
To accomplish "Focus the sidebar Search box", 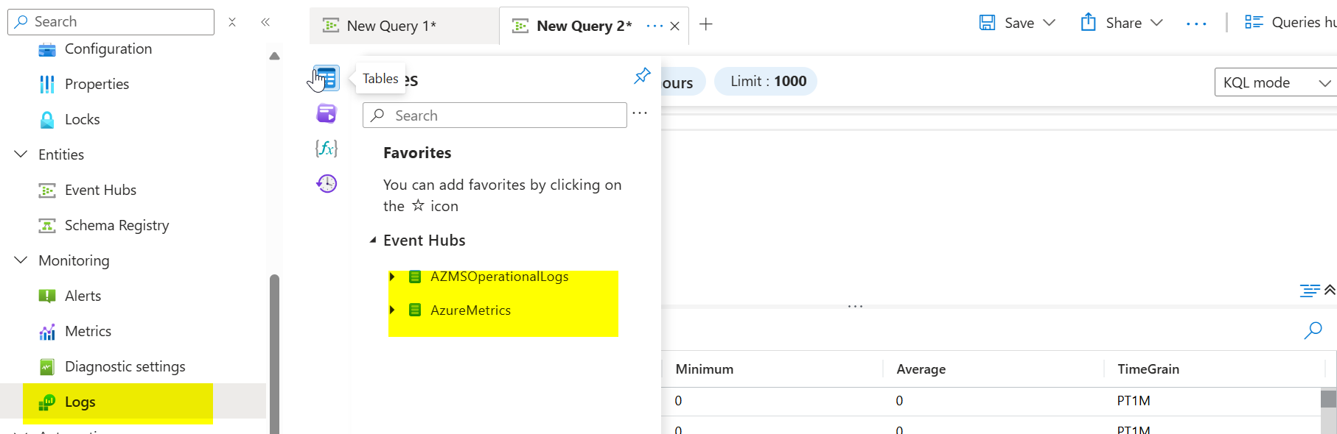I will click(x=111, y=22).
